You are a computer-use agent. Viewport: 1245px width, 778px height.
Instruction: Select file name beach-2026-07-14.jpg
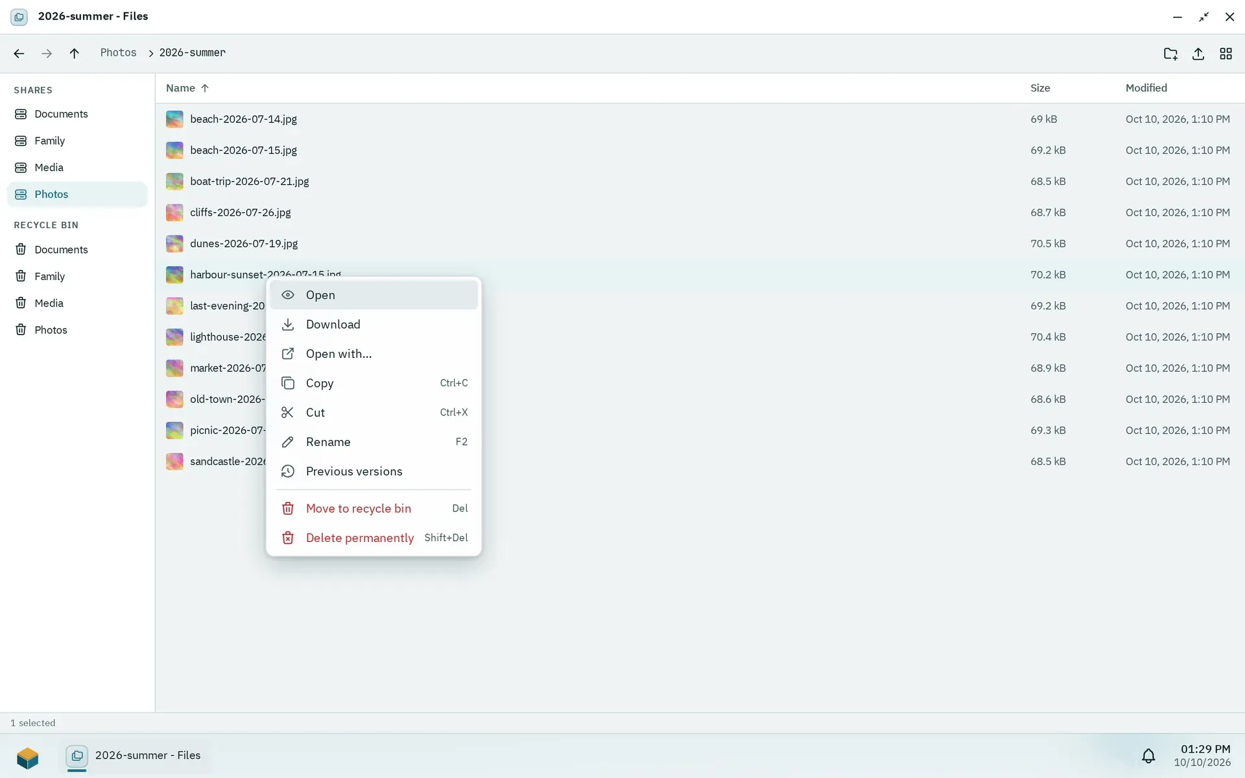point(243,119)
